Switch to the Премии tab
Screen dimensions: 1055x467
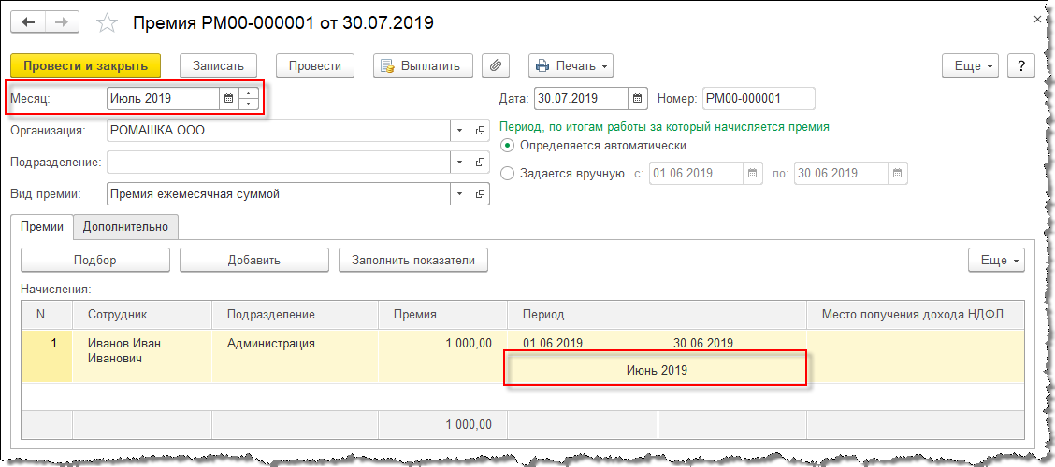[x=42, y=226]
